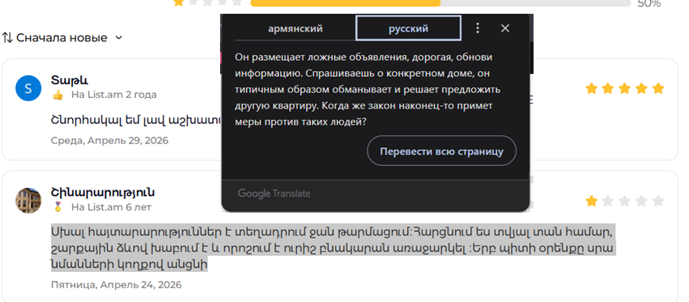Click the review text Շնորհակալ եմ լավ
The image size is (689, 302).
pyautogui.click(x=135, y=120)
